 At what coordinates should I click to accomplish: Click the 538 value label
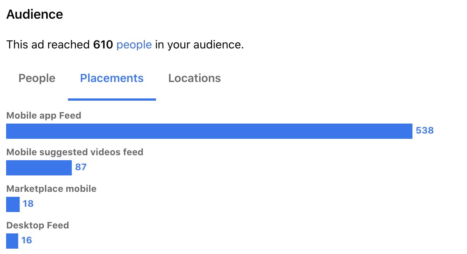[x=425, y=130]
